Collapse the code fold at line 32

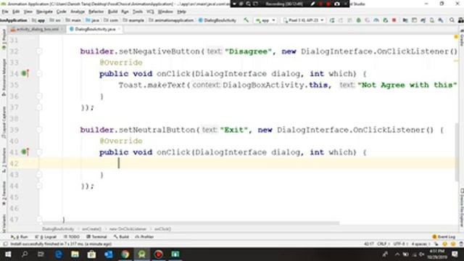point(39,51)
